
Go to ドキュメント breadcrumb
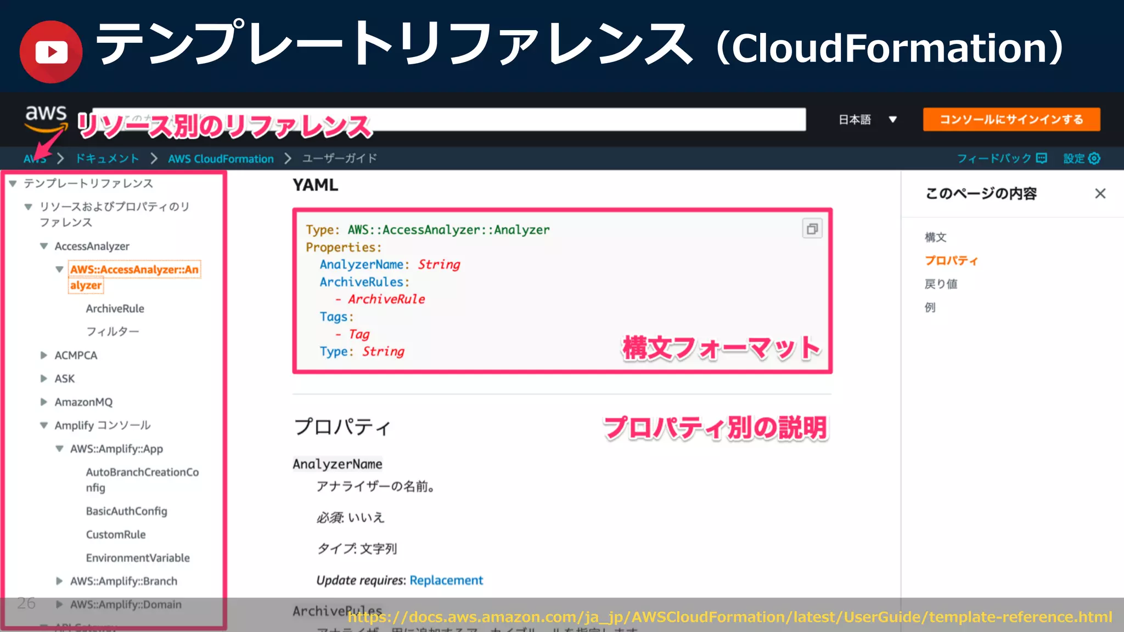[x=107, y=159]
